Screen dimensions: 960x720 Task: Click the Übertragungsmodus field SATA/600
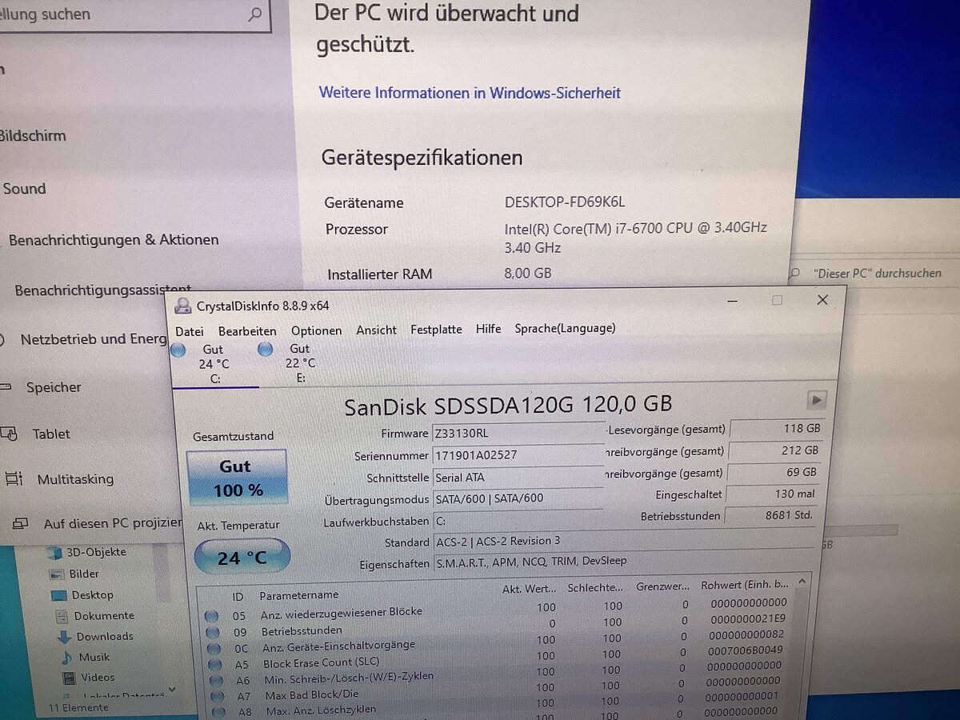[x=518, y=498]
